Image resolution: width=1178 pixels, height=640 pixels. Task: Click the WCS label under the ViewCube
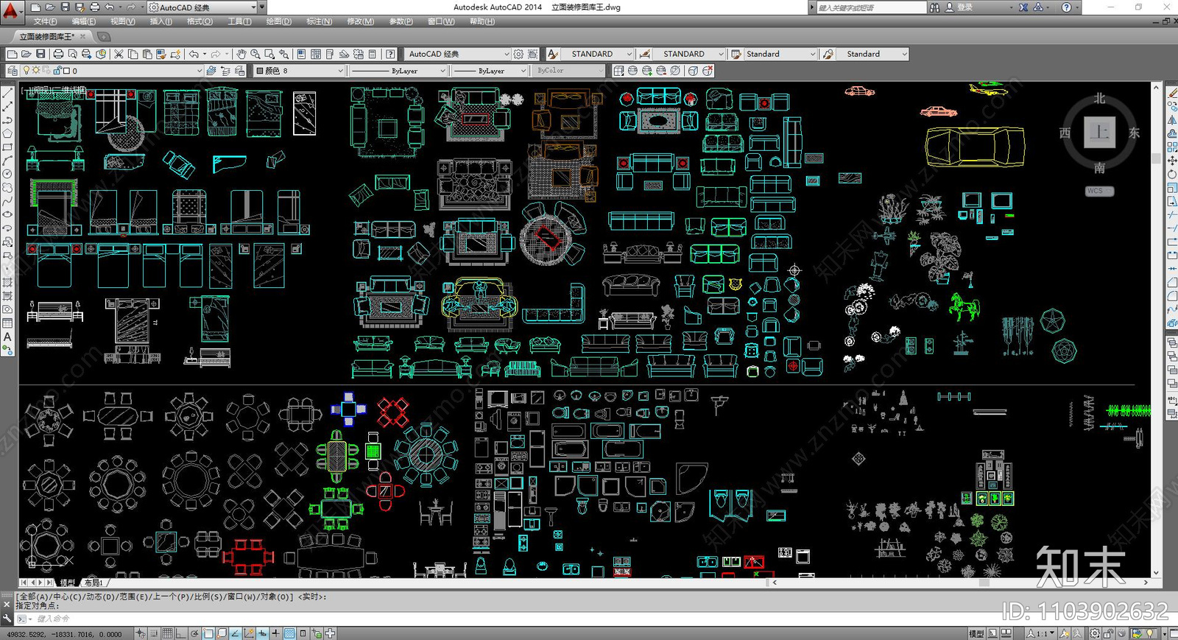coord(1098,191)
